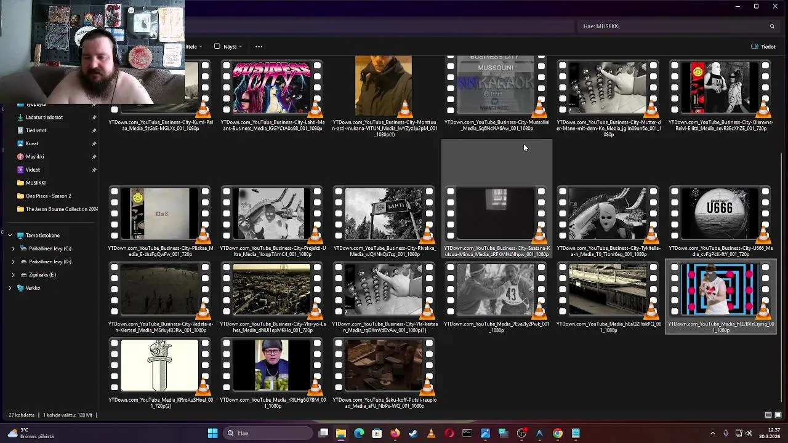Open One Piece - Season 2 folder

point(48,196)
